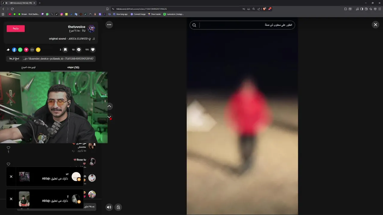Open browser extensions puzzle icon
383x215 pixels.
pos(346,9)
